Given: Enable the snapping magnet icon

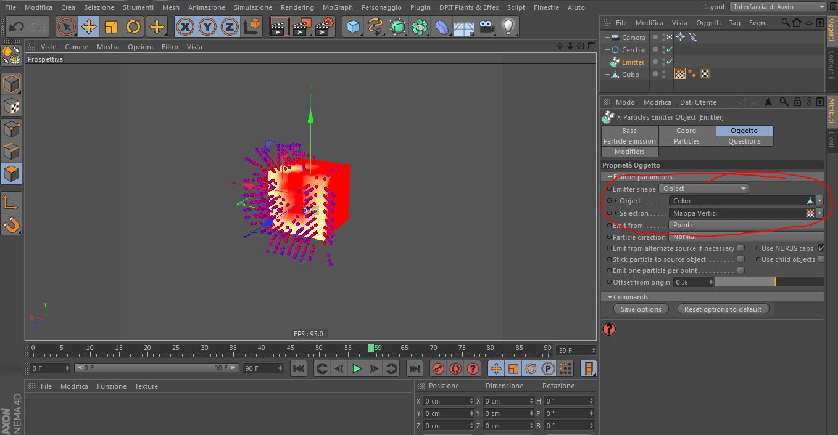Looking at the screenshot, I should click(x=12, y=225).
